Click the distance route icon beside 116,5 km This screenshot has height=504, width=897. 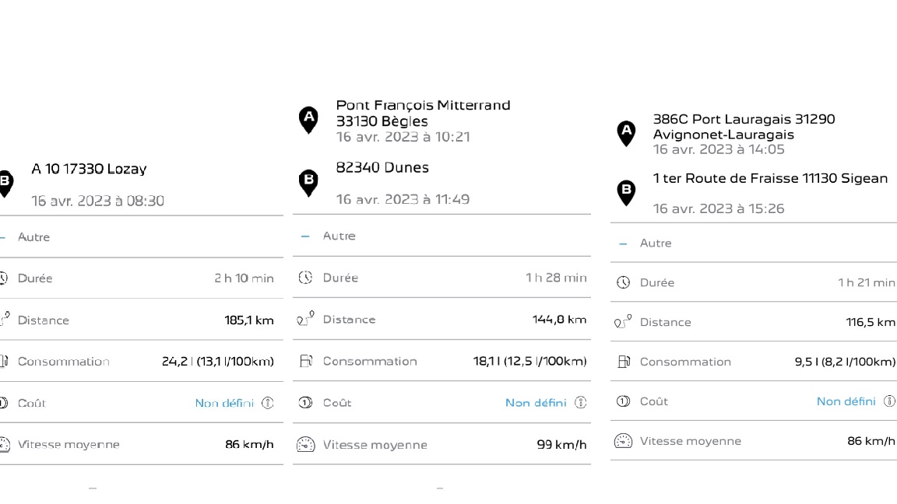(x=623, y=322)
